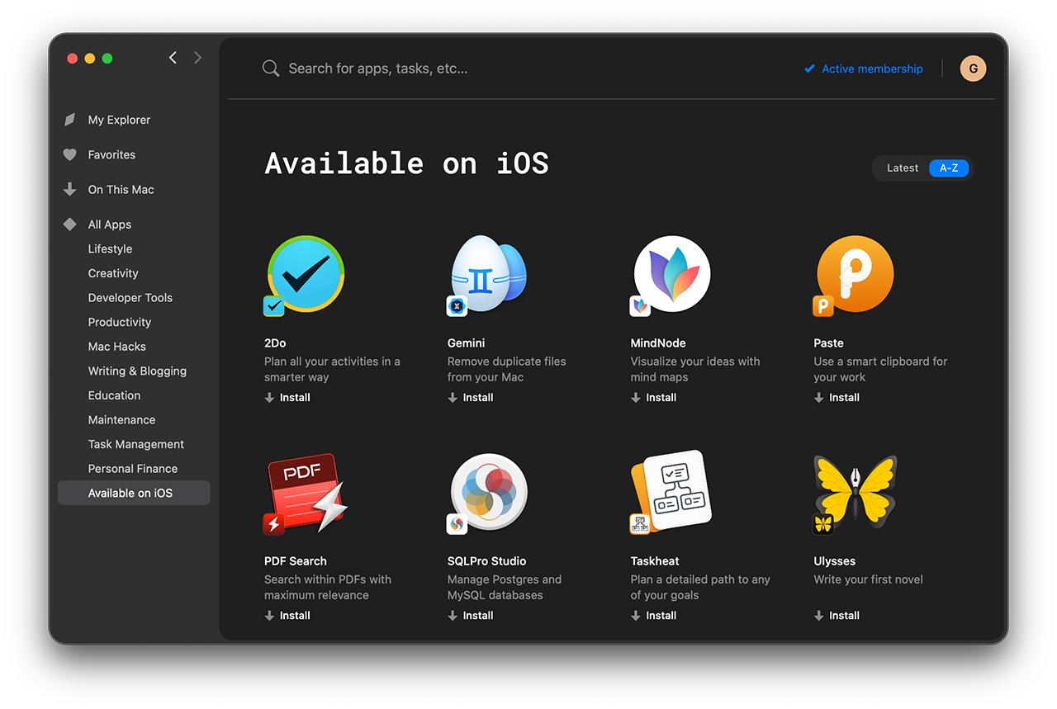Click the MindNode app title
Viewport: 1057px width, 709px height.
pyautogui.click(x=658, y=343)
